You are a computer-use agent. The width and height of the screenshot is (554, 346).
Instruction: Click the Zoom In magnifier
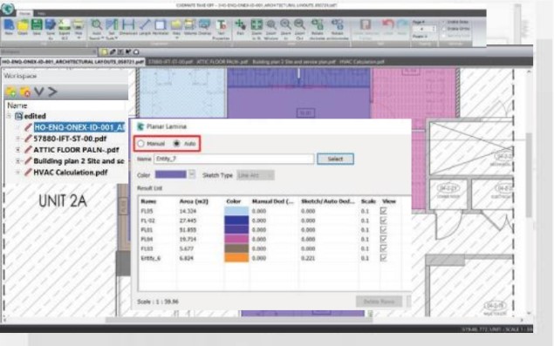coord(285,28)
